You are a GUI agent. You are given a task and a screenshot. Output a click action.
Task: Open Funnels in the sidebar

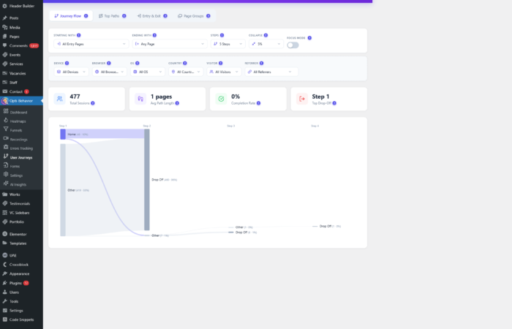(16, 130)
